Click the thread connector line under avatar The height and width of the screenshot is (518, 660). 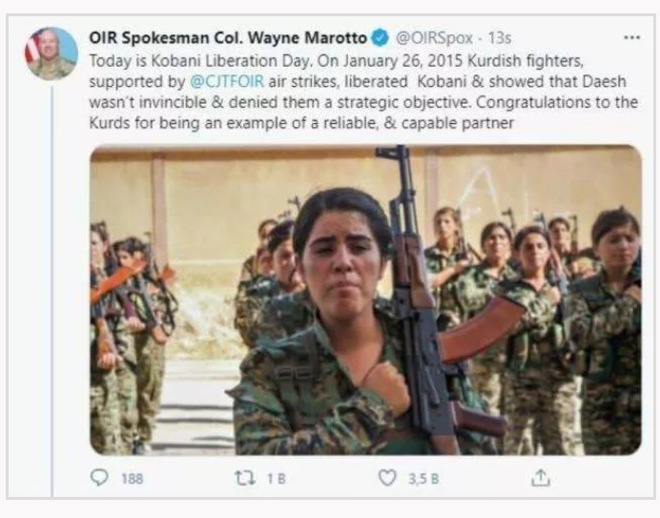click(52, 291)
